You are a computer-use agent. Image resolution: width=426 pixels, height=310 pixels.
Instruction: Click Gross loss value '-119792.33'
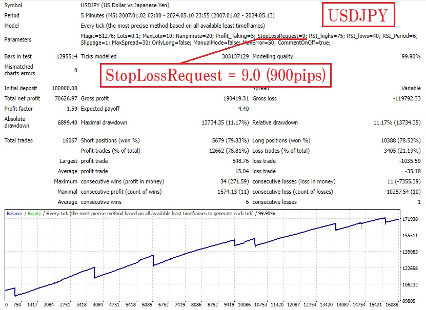(407, 98)
